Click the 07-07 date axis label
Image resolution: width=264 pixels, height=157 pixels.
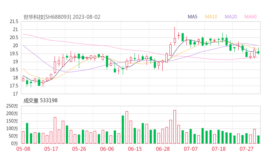[191, 149]
